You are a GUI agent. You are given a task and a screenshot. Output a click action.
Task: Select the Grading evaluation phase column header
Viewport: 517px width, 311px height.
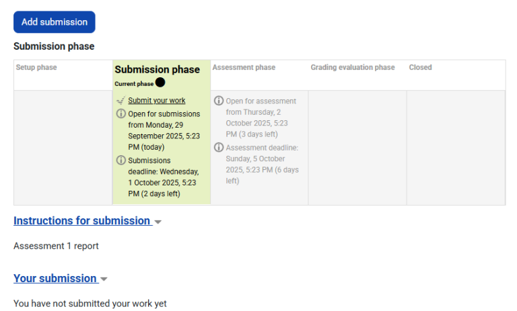pyautogui.click(x=352, y=68)
